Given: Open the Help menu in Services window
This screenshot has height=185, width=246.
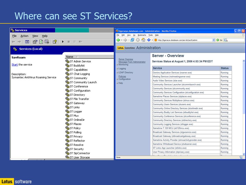Looking at the screenshot, I should point(45,36).
